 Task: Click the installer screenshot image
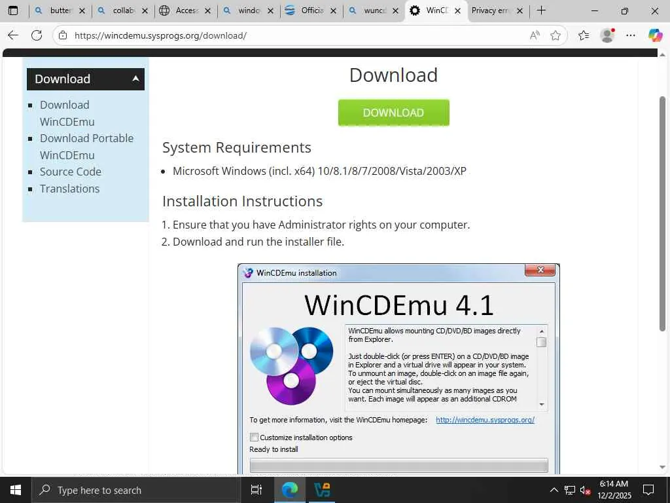pos(398,368)
